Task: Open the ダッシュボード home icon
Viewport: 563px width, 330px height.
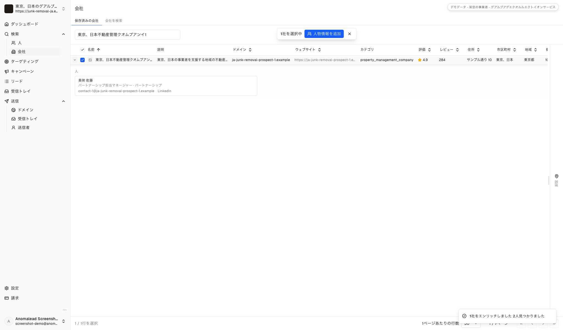Action: click(x=7, y=24)
